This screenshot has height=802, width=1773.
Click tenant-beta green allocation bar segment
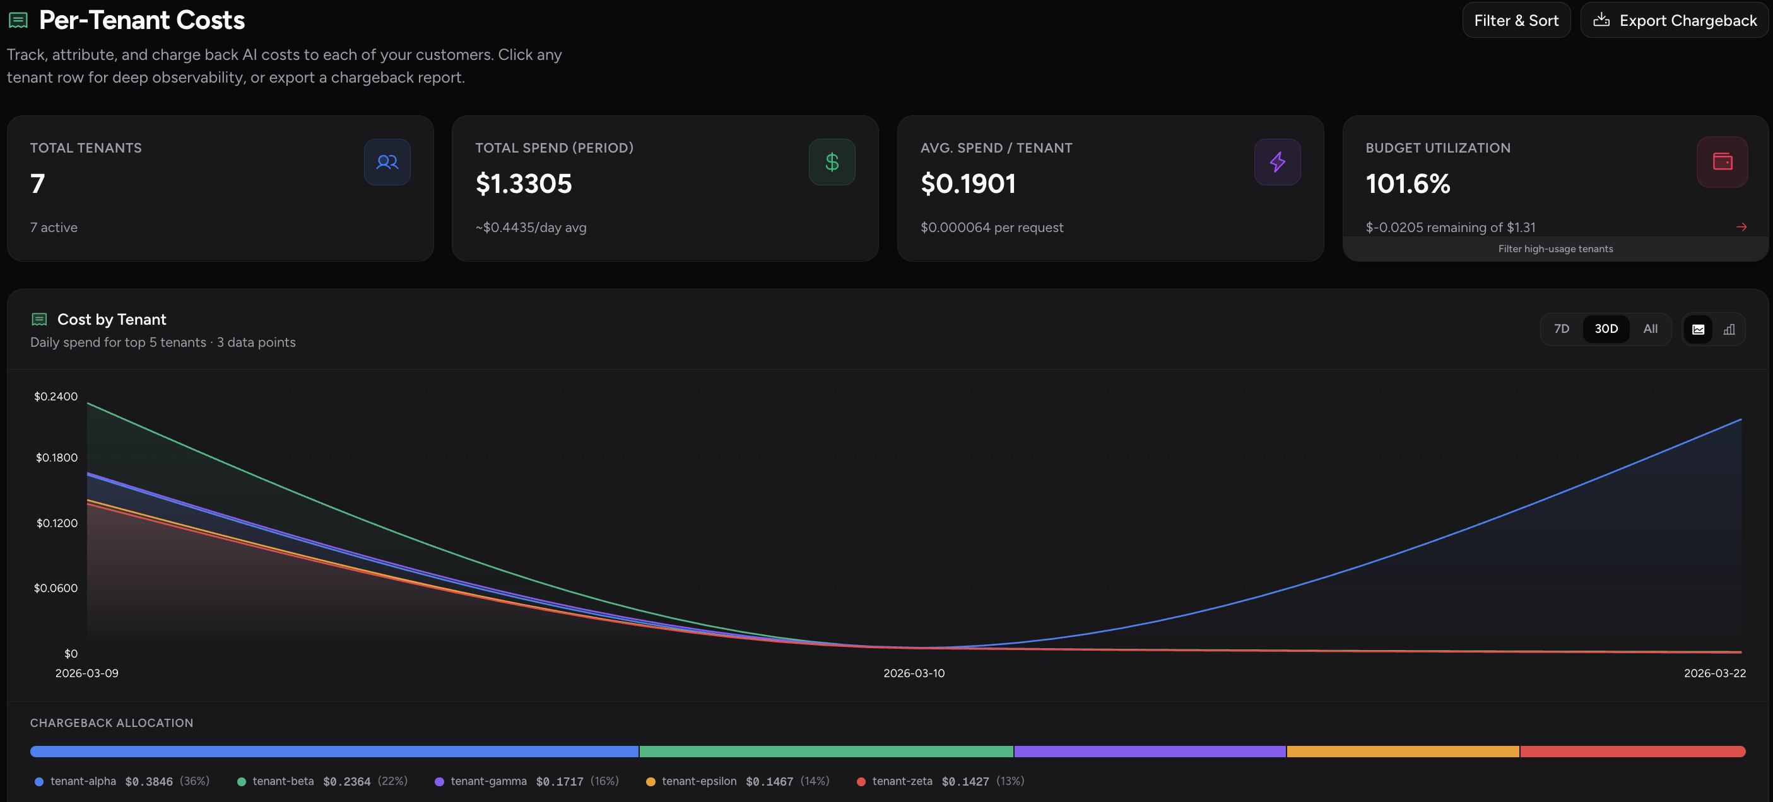(826, 752)
